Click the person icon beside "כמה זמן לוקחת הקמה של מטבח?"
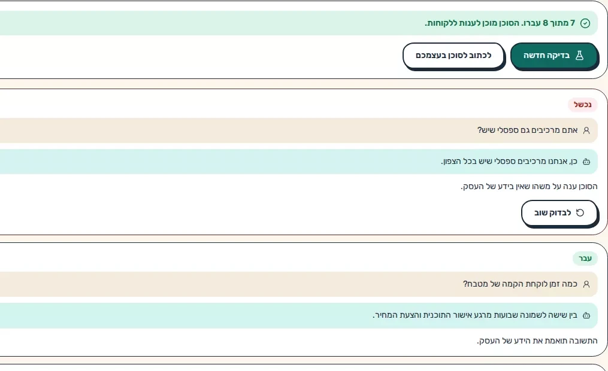Image resolution: width=608 pixels, height=371 pixels. (586, 284)
